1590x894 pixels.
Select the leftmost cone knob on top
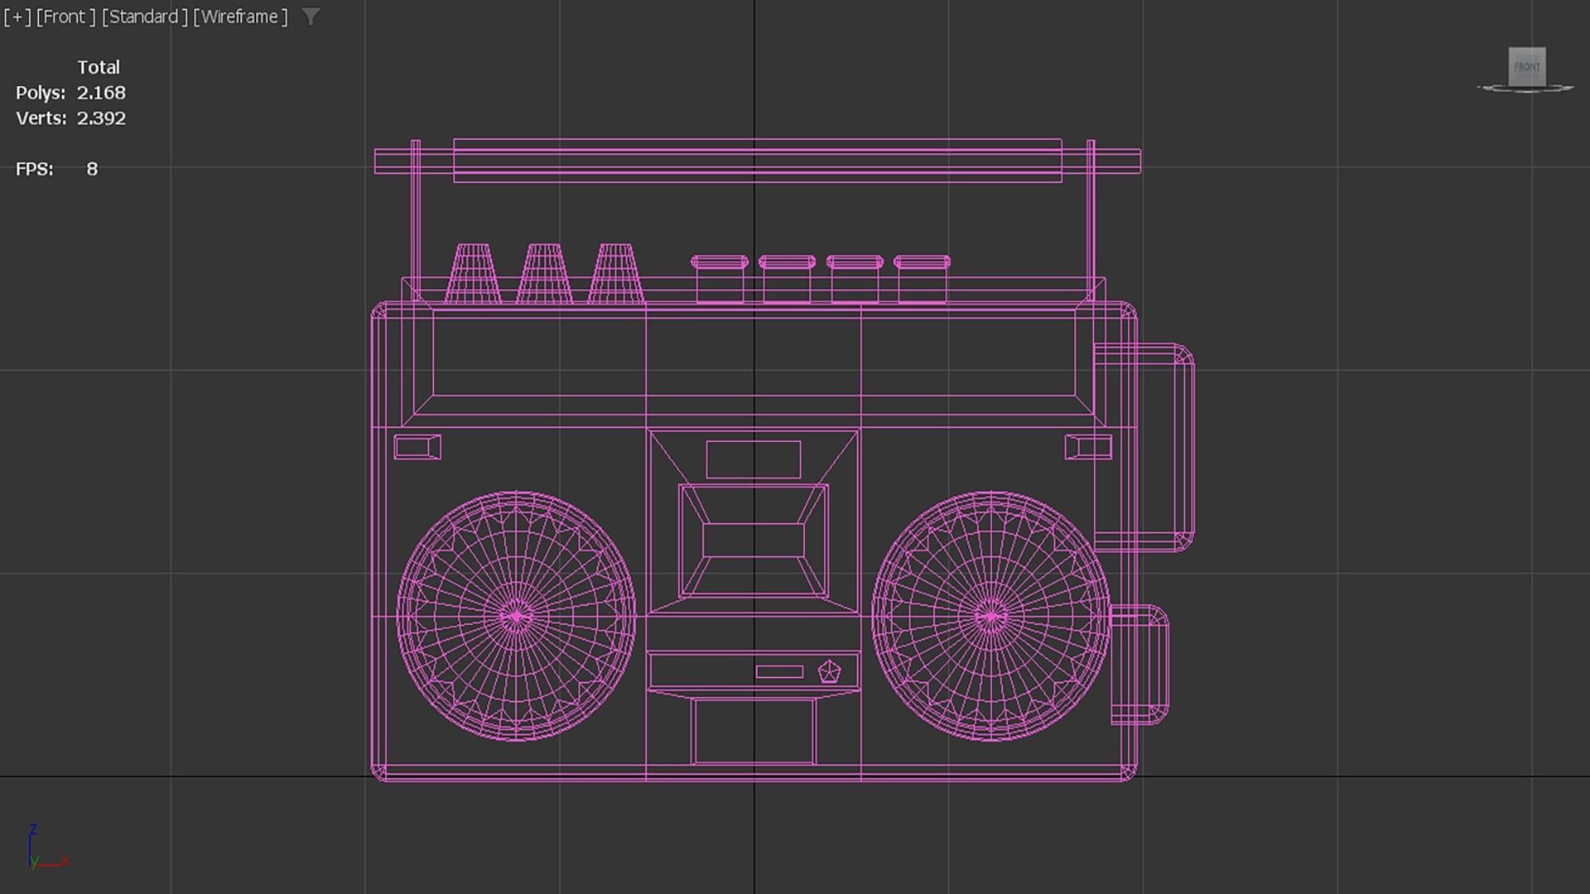[x=473, y=273]
